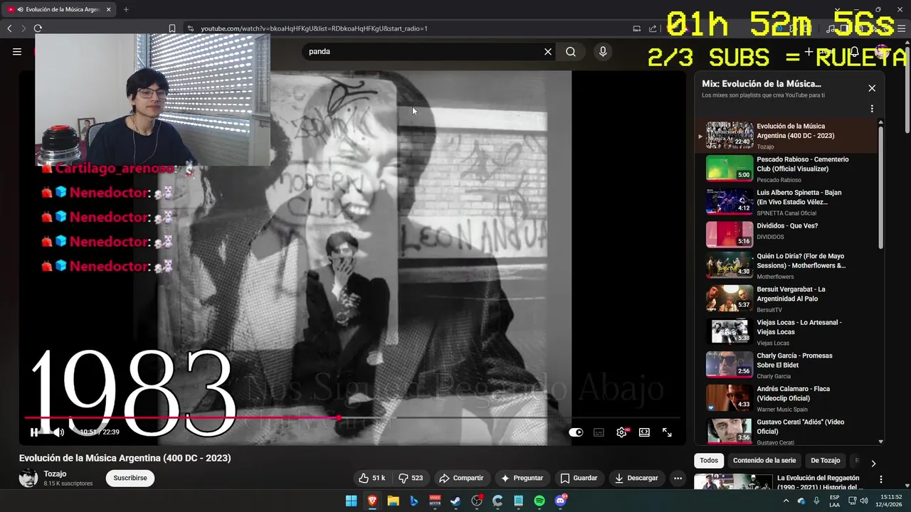Switch to theater mode view

(x=644, y=432)
